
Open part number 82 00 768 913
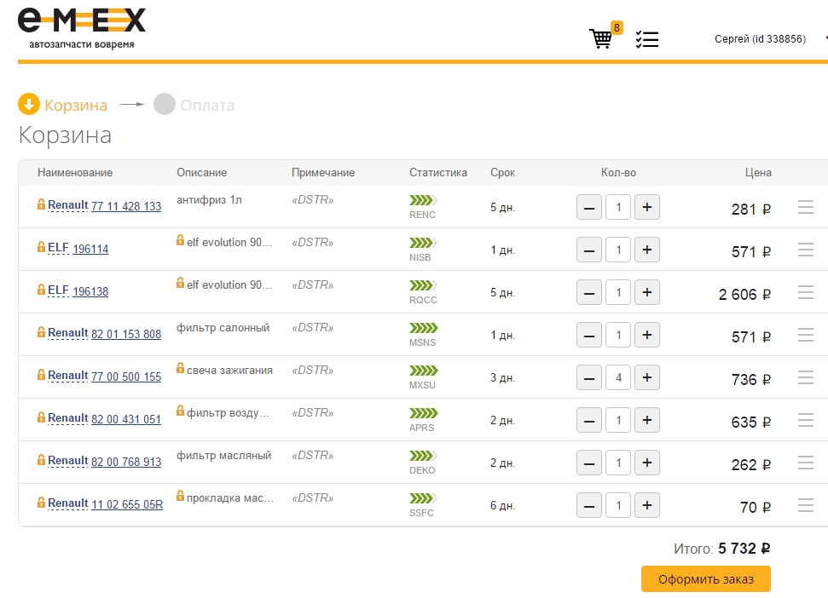tap(126, 462)
